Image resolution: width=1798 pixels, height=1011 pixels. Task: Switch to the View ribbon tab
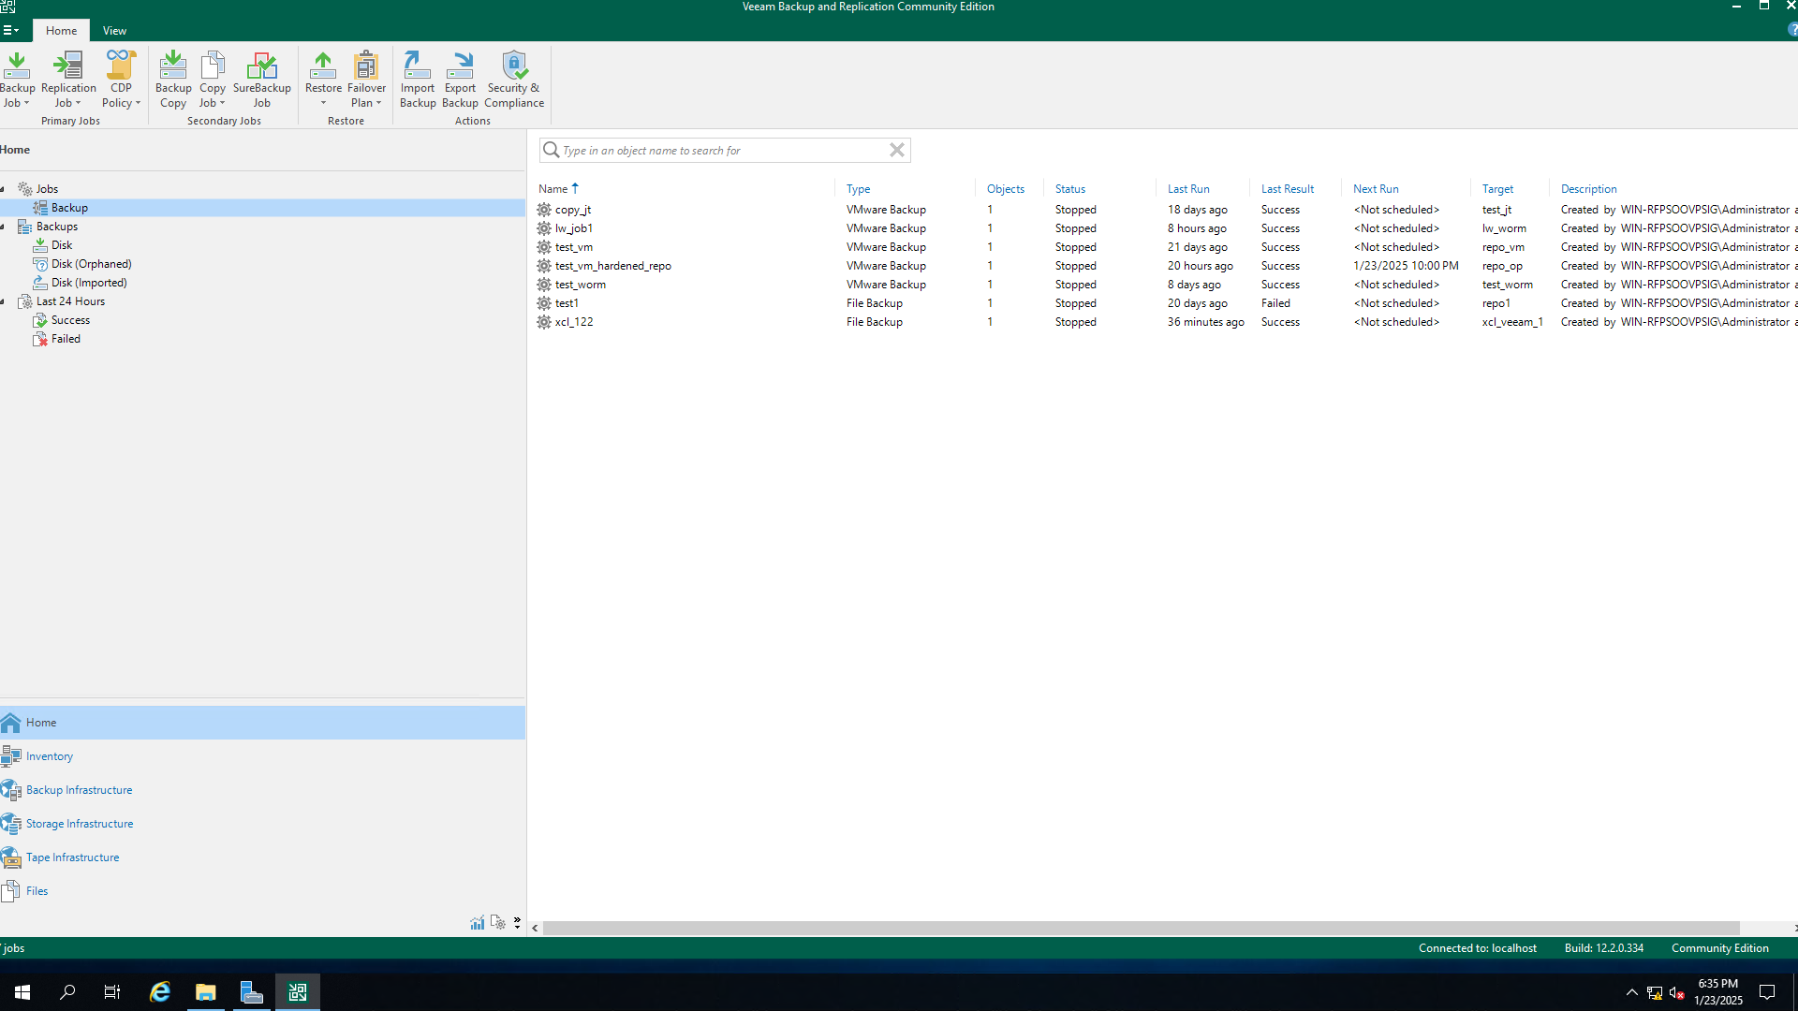[114, 31]
